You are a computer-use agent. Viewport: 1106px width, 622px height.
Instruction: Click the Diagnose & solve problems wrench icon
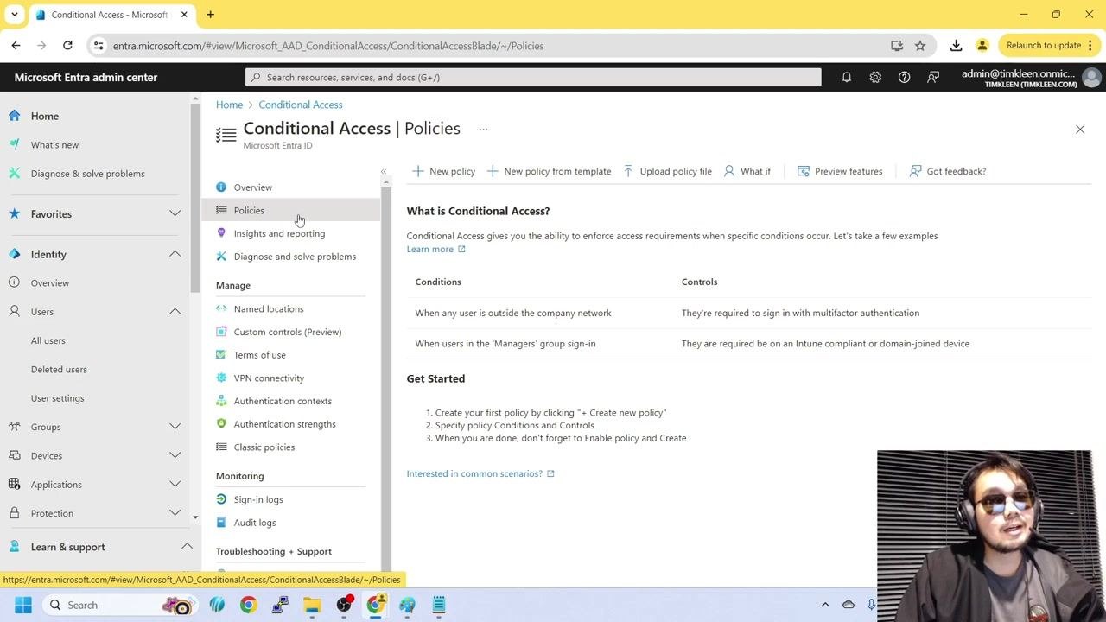(x=15, y=173)
